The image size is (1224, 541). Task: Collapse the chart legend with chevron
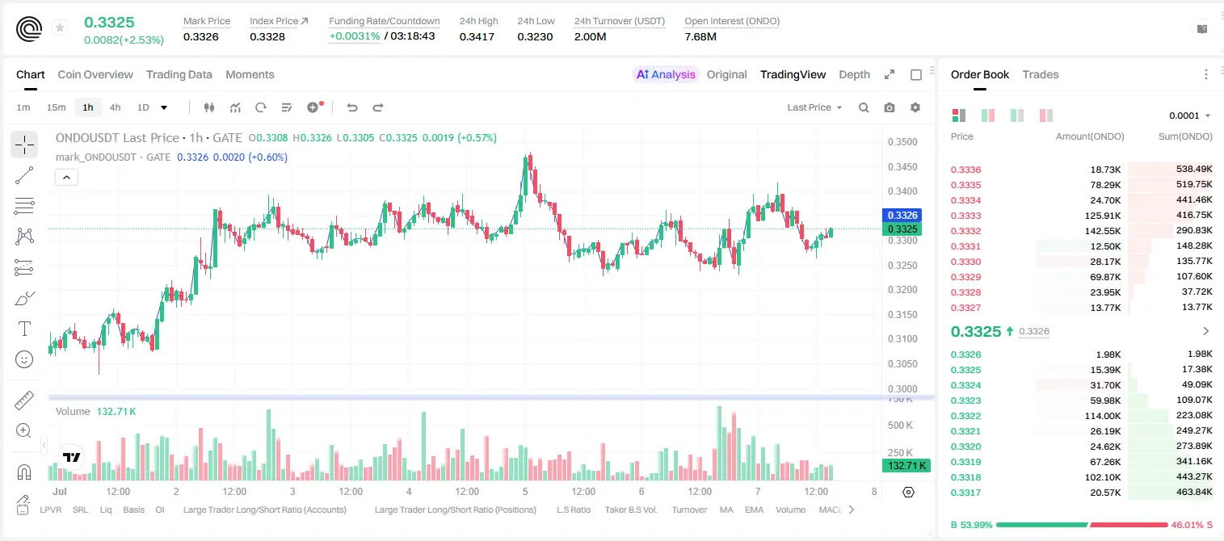point(66,178)
